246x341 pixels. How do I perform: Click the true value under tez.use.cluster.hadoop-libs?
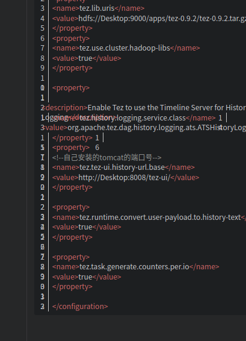85,58
